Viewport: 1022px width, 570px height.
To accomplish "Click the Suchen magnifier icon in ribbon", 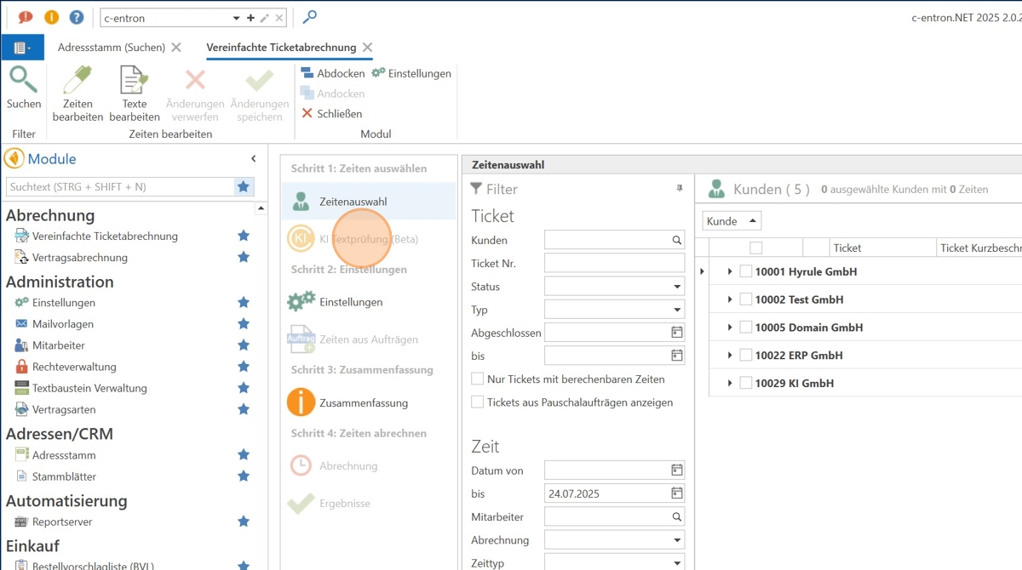I will pyautogui.click(x=23, y=81).
